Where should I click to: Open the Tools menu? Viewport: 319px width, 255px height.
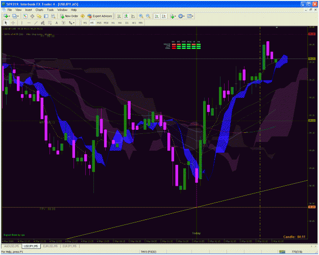50,10
